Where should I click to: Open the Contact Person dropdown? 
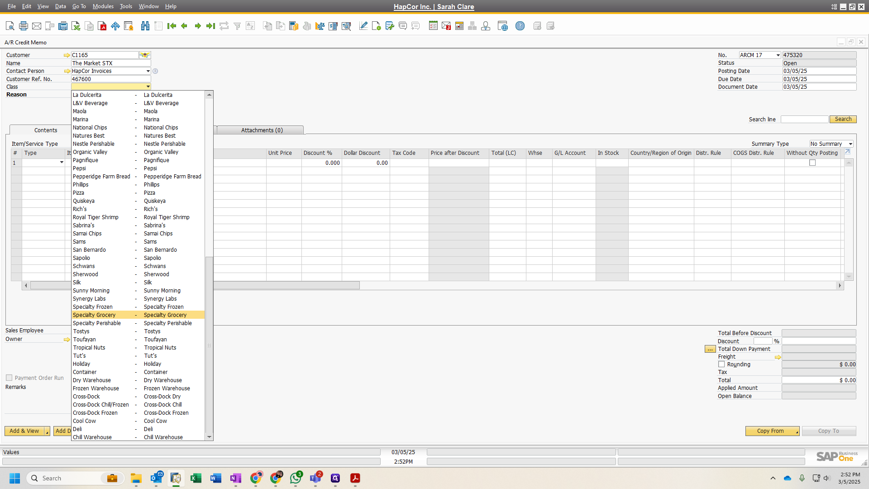coord(148,71)
